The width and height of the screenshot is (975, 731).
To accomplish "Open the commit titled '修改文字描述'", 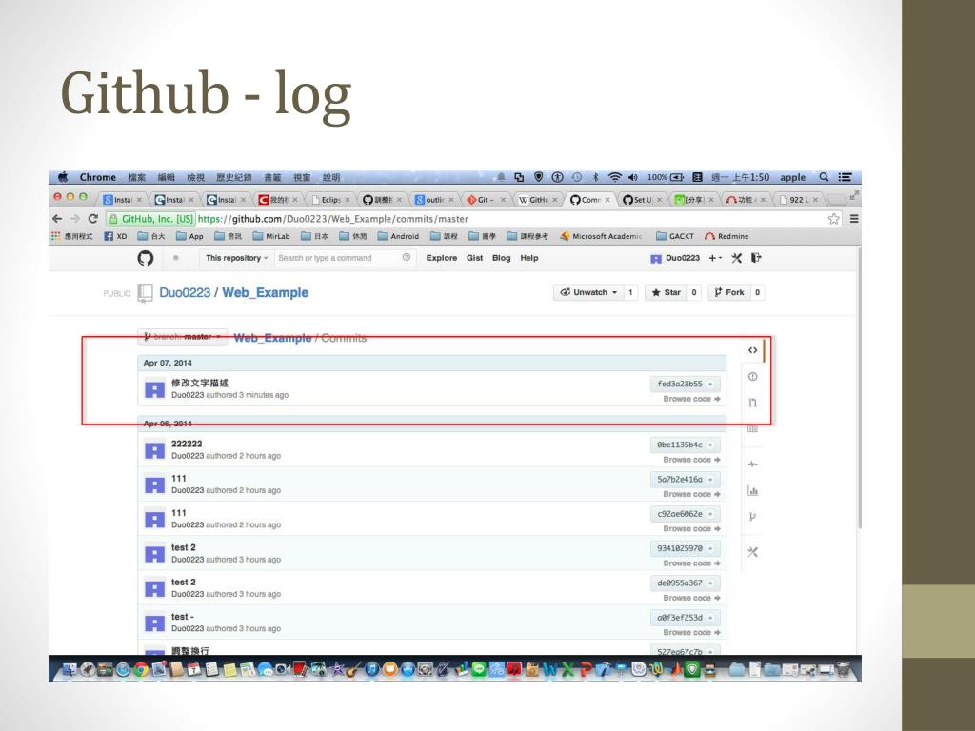I will tap(200, 383).
